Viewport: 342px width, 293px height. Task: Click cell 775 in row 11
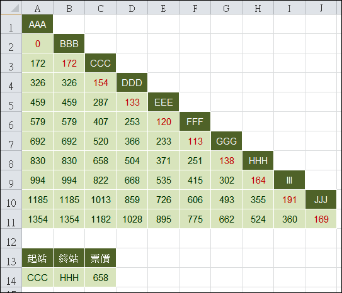pyautogui.click(x=195, y=219)
